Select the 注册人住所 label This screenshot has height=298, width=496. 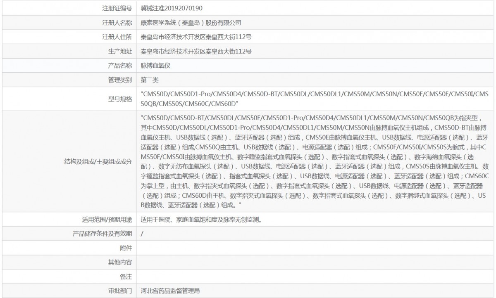tap(117, 37)
